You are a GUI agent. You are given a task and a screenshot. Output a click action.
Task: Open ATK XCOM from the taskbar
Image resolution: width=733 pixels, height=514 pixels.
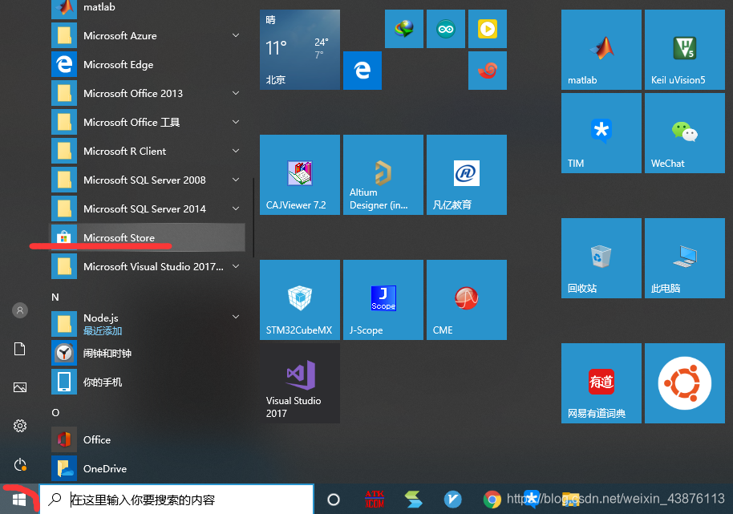375,500
